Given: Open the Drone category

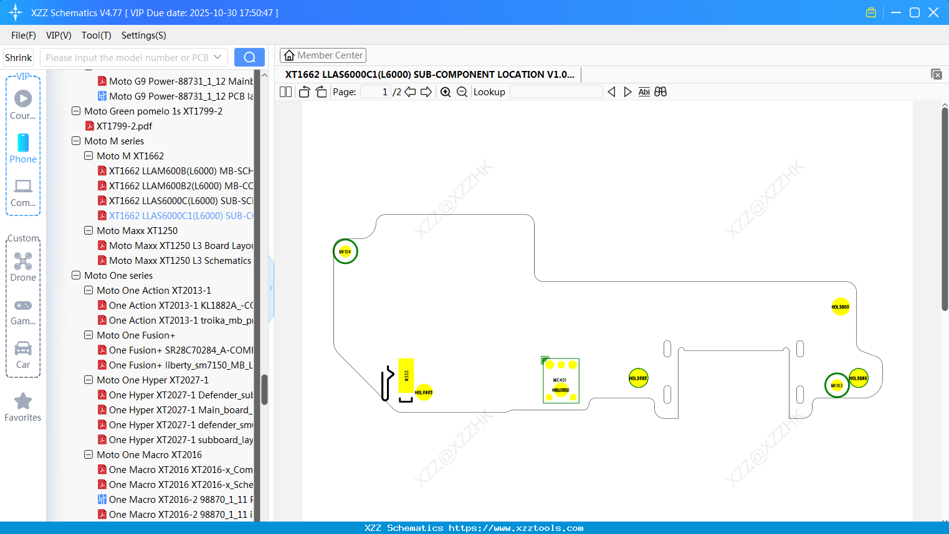Looking at the screenshot, I should 23,267.
